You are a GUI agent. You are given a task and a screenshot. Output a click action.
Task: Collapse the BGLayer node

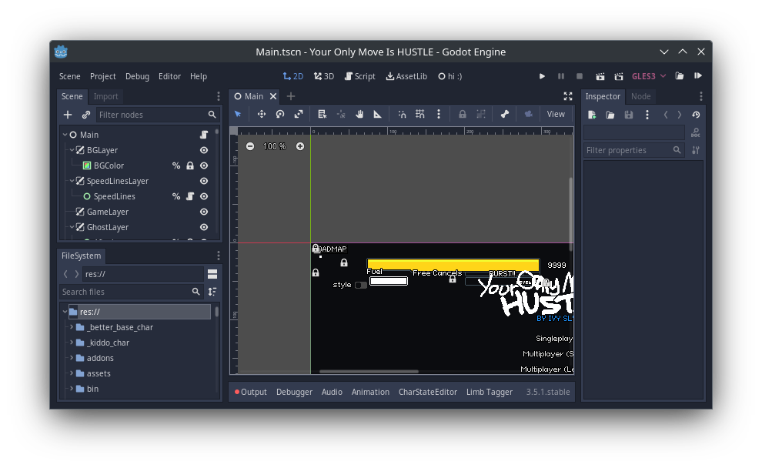point(72,150)
